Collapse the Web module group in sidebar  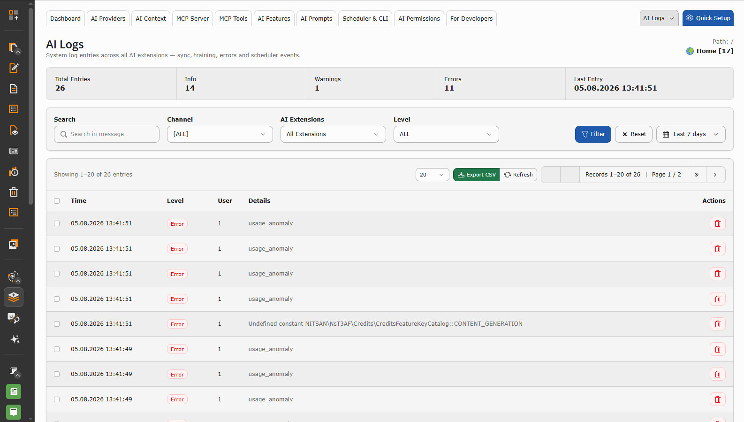click(14, 47)
